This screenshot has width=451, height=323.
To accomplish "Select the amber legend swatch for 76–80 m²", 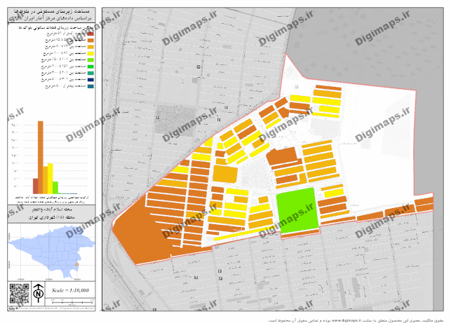I will coord(90,47).
